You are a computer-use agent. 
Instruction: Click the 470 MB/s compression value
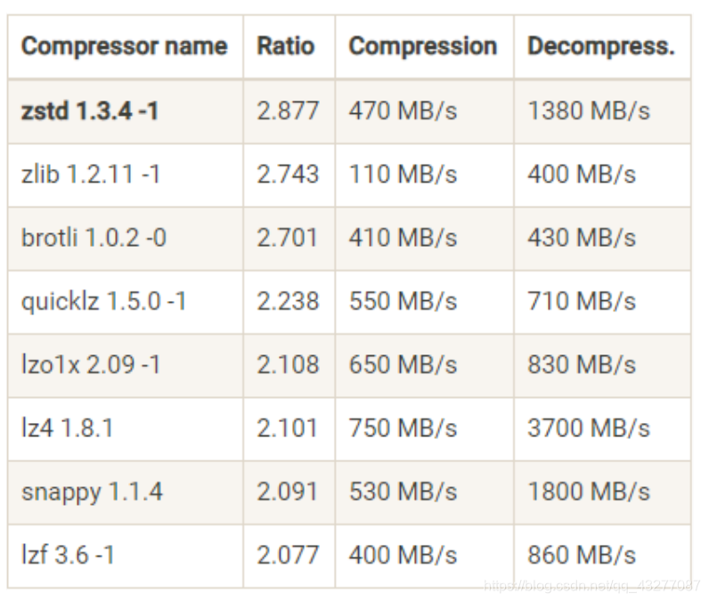tap(403, 111)
